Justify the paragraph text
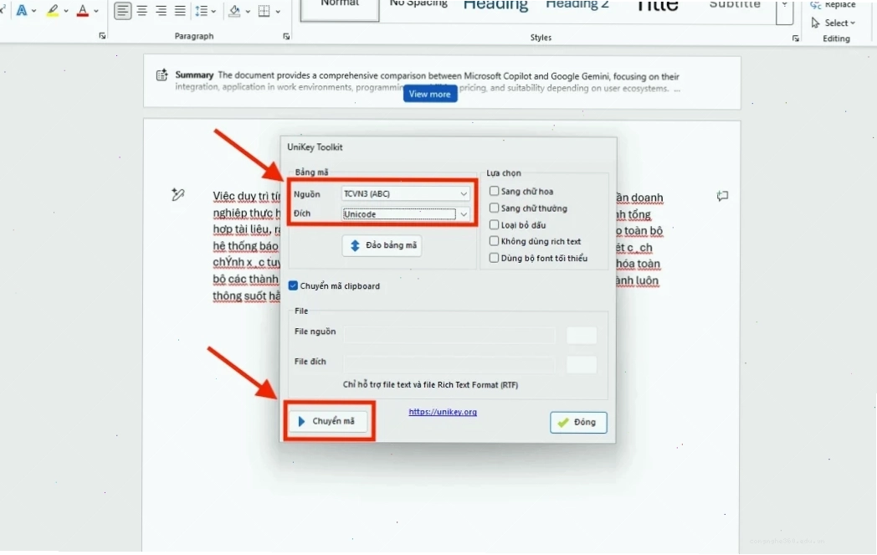 pos(180,11)
